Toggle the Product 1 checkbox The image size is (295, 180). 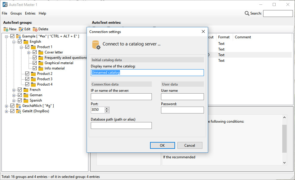click(x=27, y=47)
